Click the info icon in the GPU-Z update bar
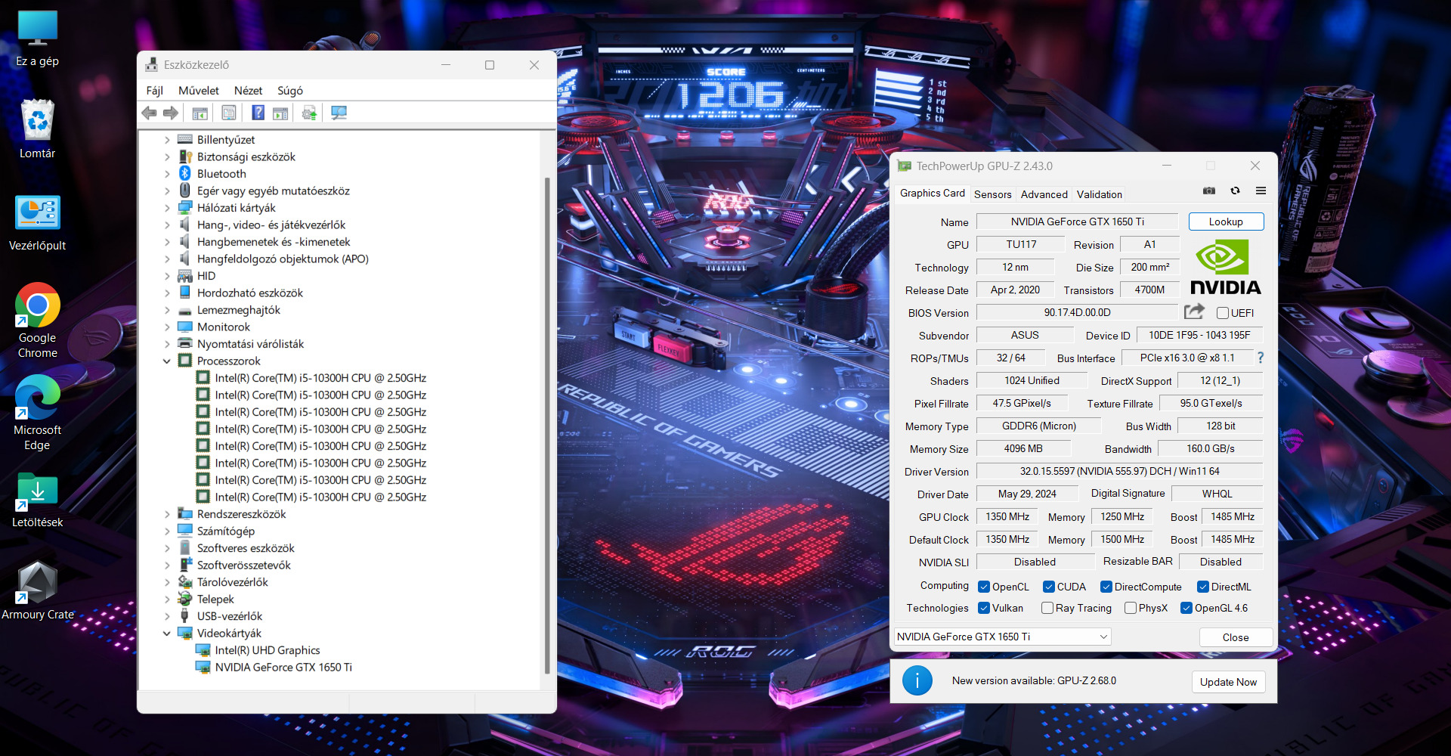Viewport: 1451px width, 756px height. coord(917,681)
